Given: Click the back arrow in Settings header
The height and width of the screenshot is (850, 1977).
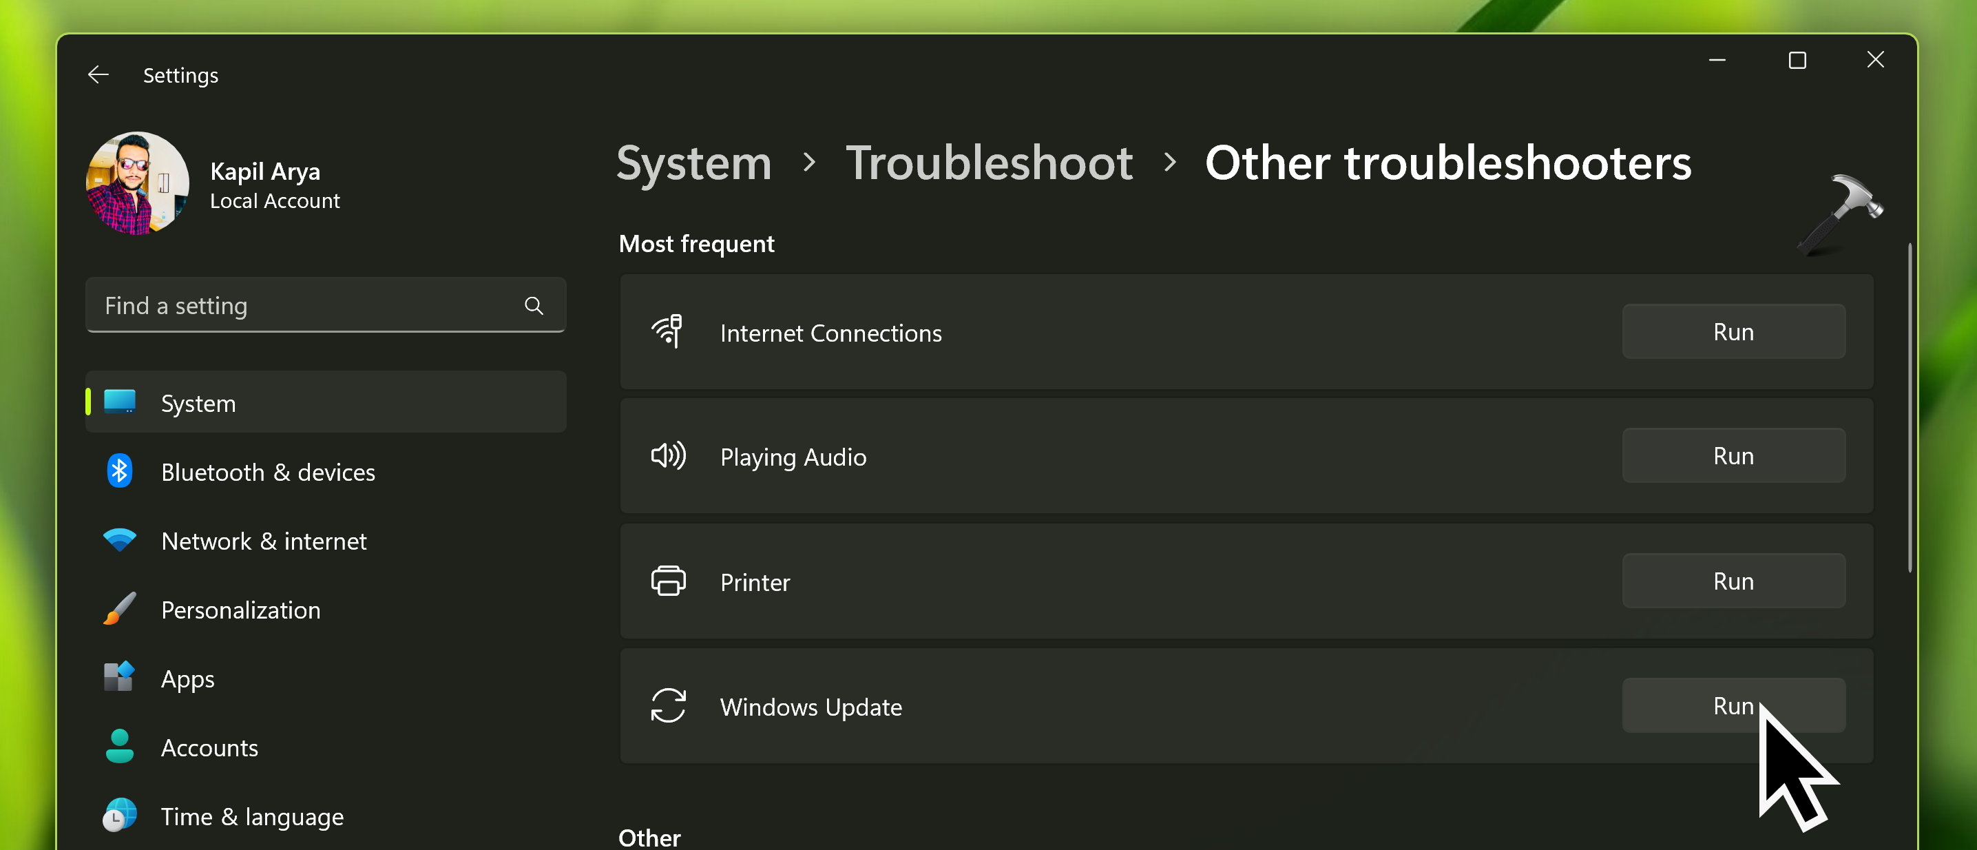Looking at the screenshot, I should coord(98,75).
